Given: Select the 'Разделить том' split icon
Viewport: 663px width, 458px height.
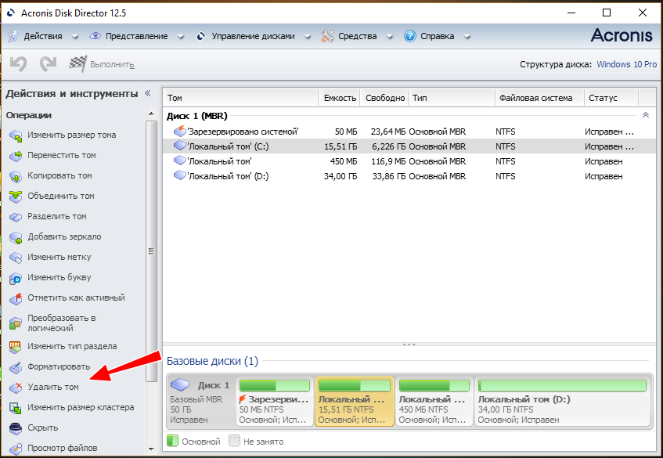Looking at the screenshot, I should tap(16, 217).
